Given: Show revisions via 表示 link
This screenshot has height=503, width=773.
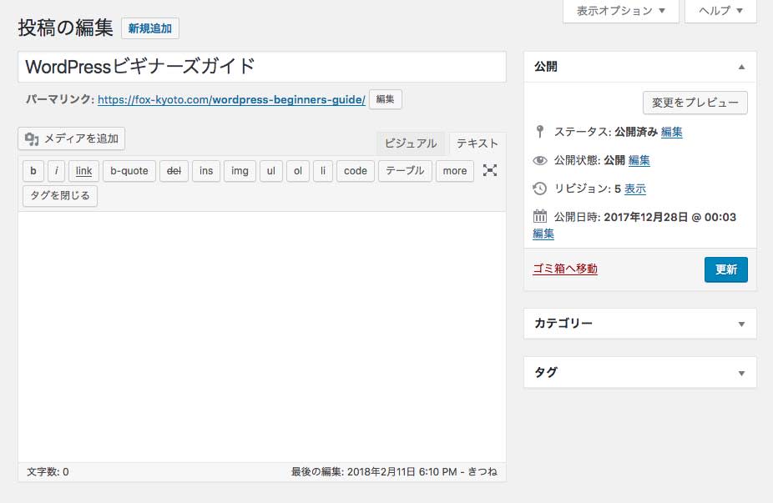Looking at the screenshot, I should [x=635, y=189].
